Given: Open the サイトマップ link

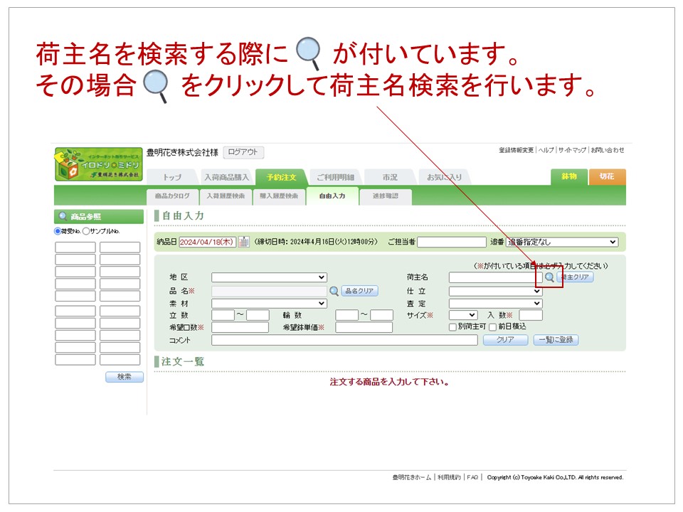Looking at the screenshot, I should pos(572,150).
